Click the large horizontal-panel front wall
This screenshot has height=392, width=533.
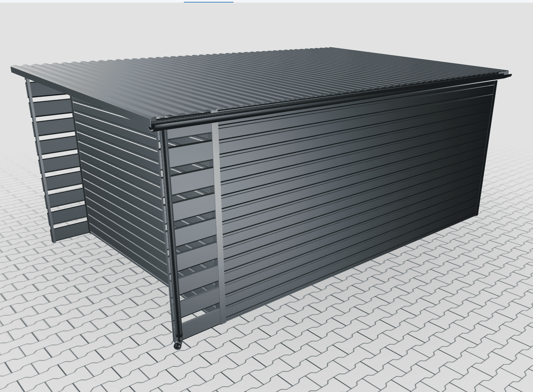pos(348,203)
